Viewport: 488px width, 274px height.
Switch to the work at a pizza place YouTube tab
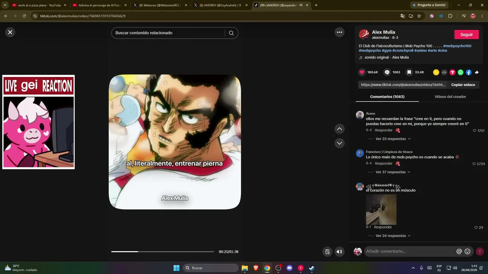click(39, 5)
